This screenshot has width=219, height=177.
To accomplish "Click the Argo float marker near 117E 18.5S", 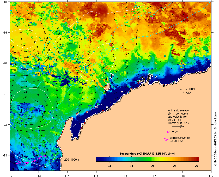I will (x=152, y=18).
